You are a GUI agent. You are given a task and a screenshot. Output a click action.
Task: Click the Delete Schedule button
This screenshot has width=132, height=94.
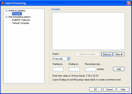[x=87, y=54]
